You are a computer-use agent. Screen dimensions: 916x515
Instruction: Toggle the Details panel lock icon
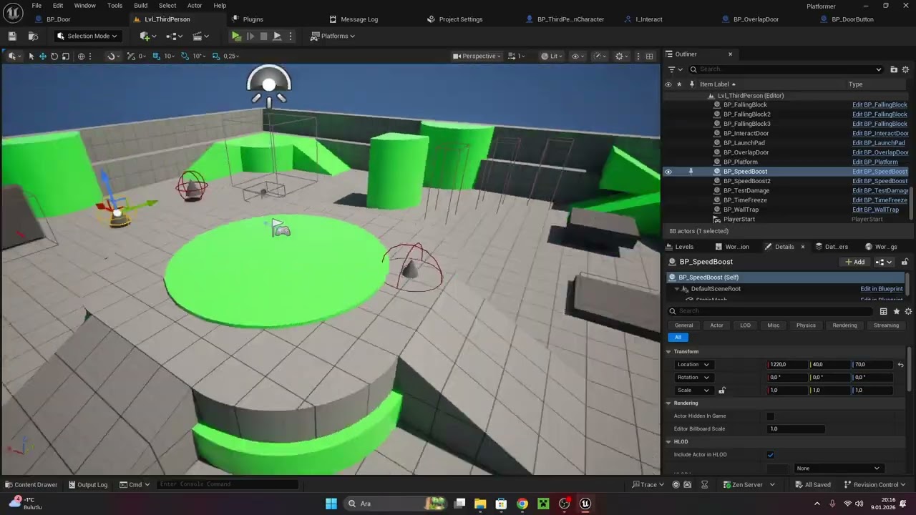[905, 262]
